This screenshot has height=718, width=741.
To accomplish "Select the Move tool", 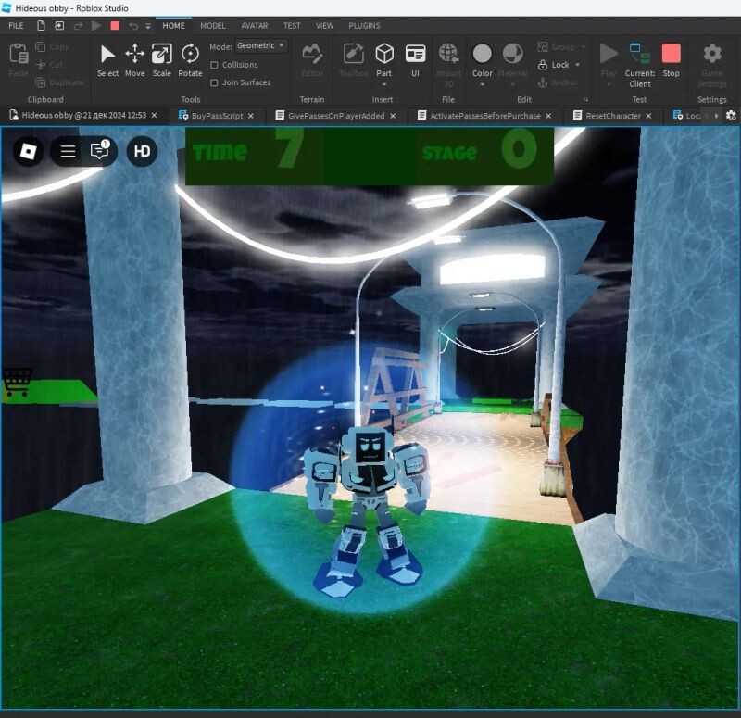I will pos(135,58).
